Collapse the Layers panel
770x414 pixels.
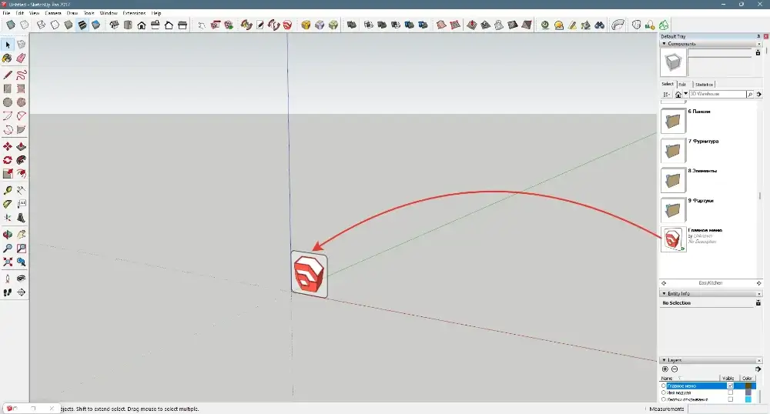(x=665, y=360)
